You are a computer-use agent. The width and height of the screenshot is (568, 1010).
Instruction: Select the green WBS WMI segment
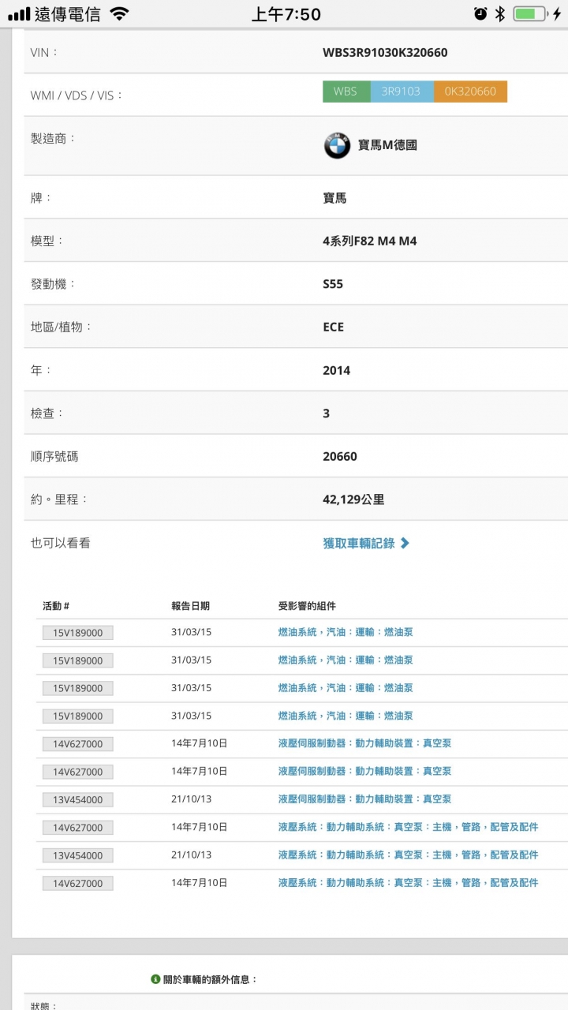coord(346,92)
